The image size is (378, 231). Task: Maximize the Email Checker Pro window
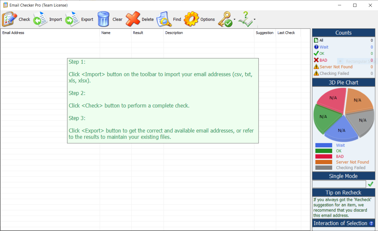point(355,5)
